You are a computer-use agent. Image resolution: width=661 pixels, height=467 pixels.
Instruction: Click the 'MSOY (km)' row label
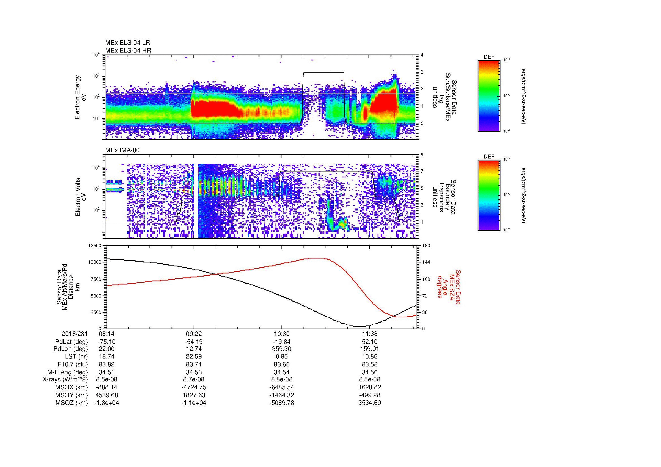[71, 395]
